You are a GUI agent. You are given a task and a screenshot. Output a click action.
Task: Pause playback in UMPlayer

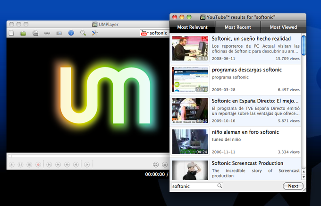pos(20,164)
